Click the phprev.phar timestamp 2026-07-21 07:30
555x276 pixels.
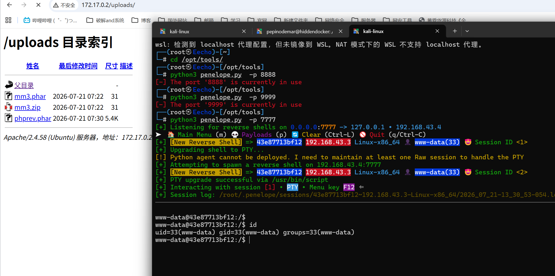[78, 119]
